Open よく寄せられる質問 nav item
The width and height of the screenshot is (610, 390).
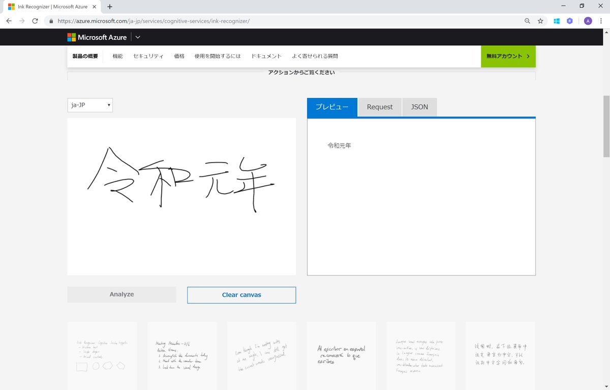[315, 56]
